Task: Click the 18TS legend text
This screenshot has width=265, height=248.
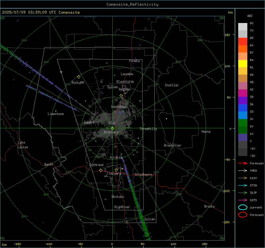Action: coord(253,200)
